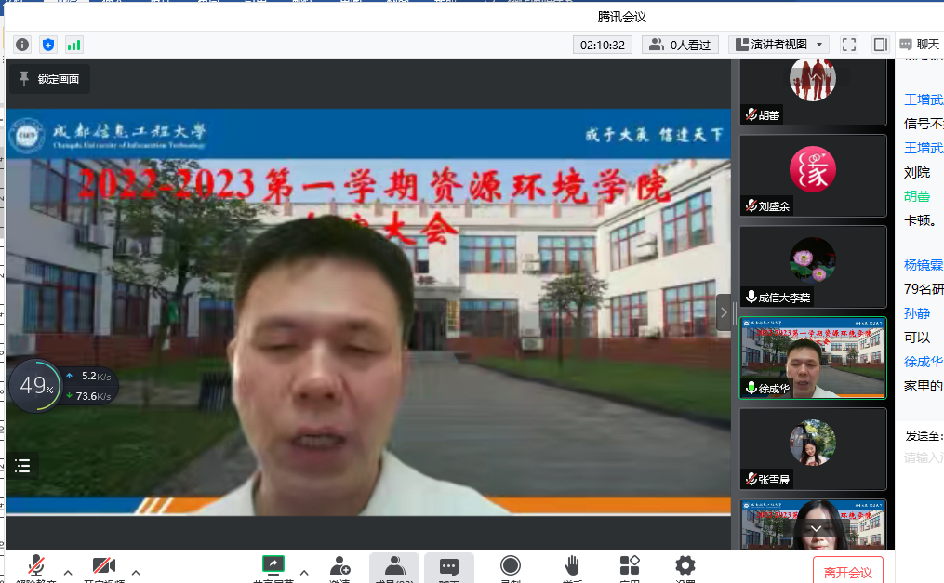
Task: Open the meeting info icon
Action: tap(22, 45)
